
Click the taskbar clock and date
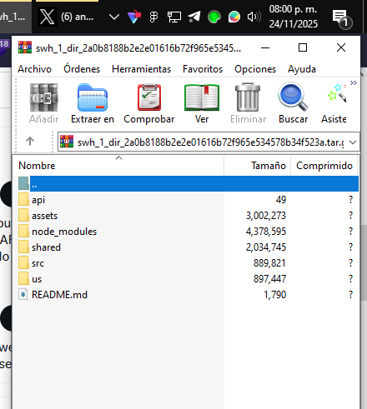[x=293, y=17]
